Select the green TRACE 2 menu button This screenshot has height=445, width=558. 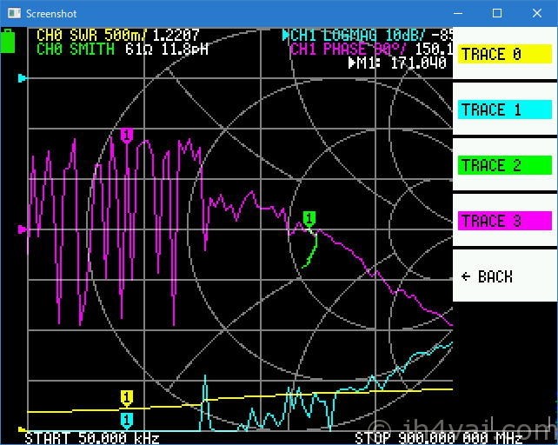pos(505,165)
